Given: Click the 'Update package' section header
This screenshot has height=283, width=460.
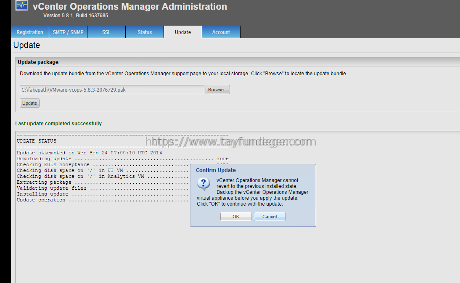Looking at the screenshot, I should coord(38,62).
